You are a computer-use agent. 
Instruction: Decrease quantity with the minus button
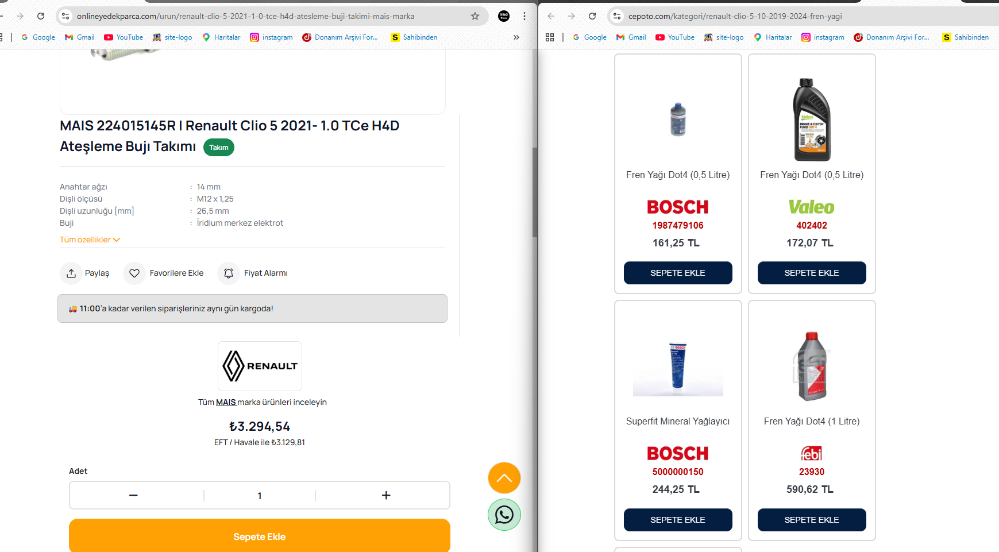133,495
